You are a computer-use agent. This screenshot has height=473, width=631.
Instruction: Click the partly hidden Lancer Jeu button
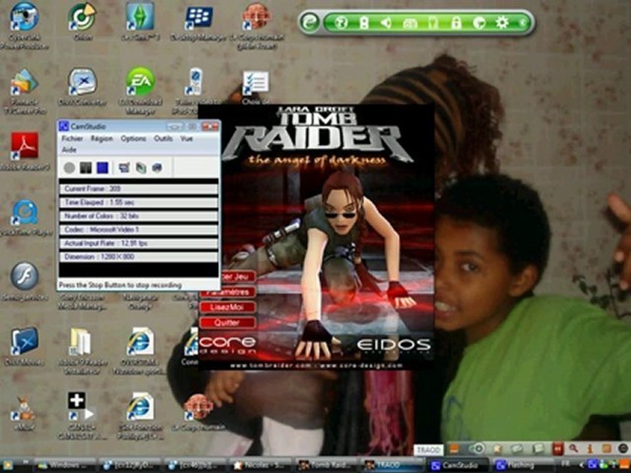point(238,277)
